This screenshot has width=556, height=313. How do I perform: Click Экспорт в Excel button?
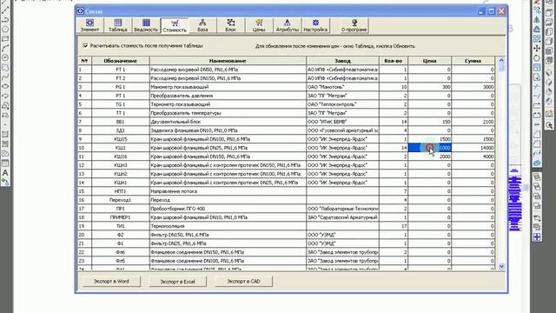click(177, 282)
